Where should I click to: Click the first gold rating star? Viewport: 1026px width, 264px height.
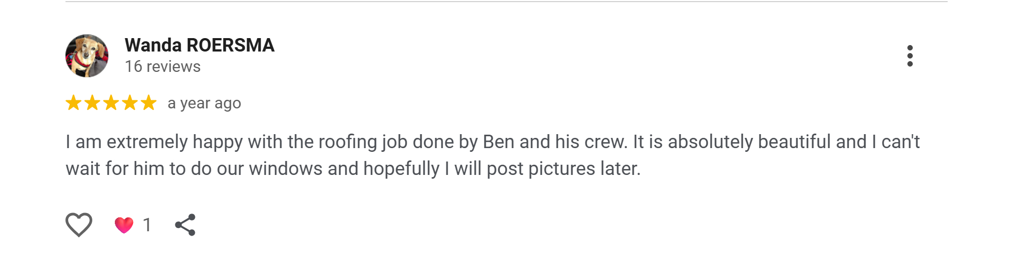click(x=74, y=102)
